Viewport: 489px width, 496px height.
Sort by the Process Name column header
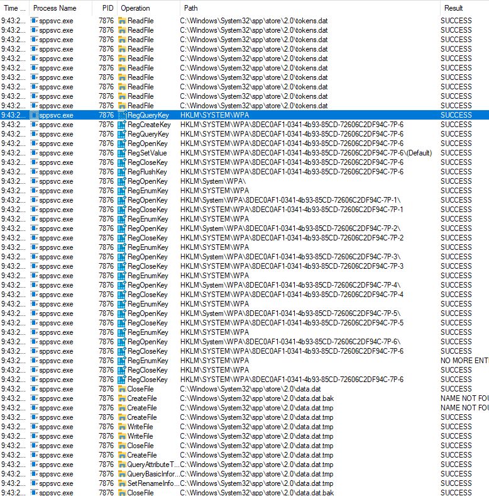(55, 8)
